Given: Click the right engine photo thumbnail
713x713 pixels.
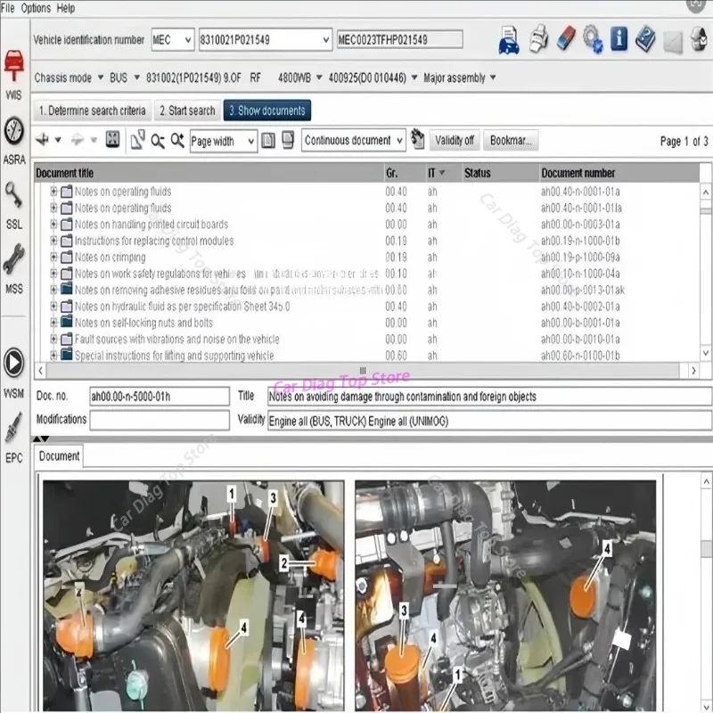Looking at the screenshot, I should 505,595.
